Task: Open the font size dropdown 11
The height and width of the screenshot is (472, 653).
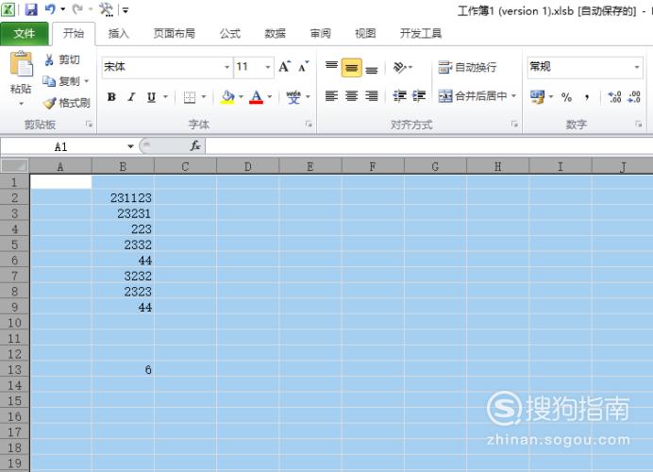Action: 268,67
